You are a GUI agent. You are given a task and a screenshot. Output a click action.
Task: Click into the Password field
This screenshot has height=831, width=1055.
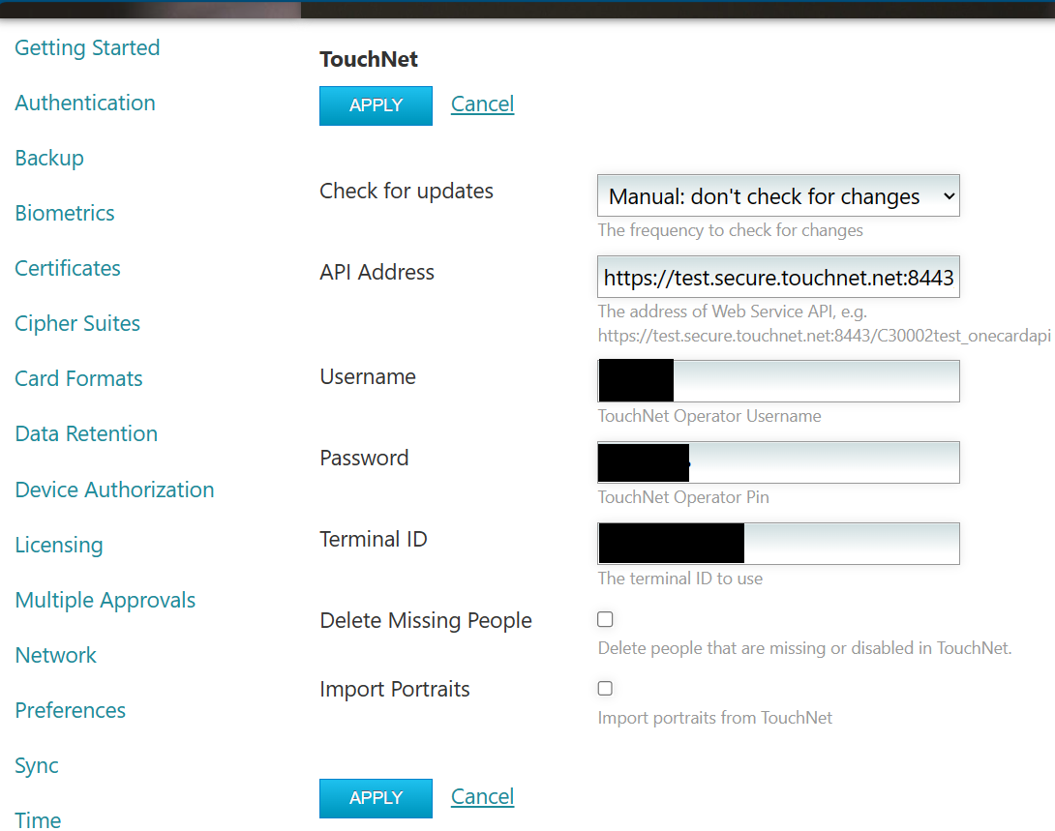[778, 462]
